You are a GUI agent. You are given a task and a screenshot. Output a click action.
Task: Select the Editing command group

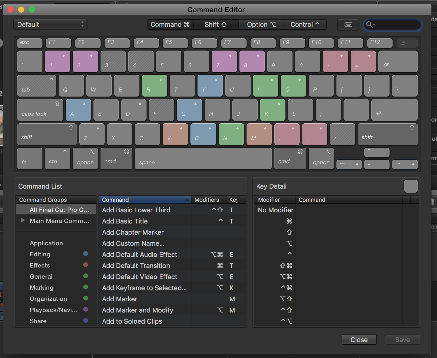(56, 254)
